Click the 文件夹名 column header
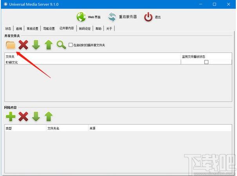Viewport: 237px width, 176px height. coord(67,128)
